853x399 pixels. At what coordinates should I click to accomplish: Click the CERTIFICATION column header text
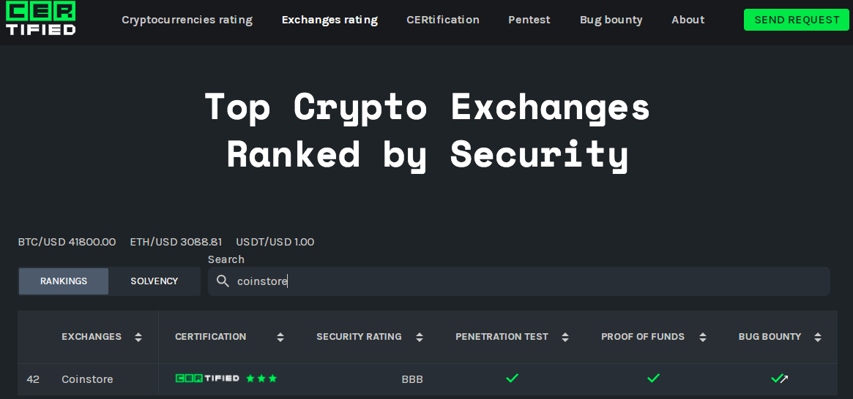tap(211, 337)
